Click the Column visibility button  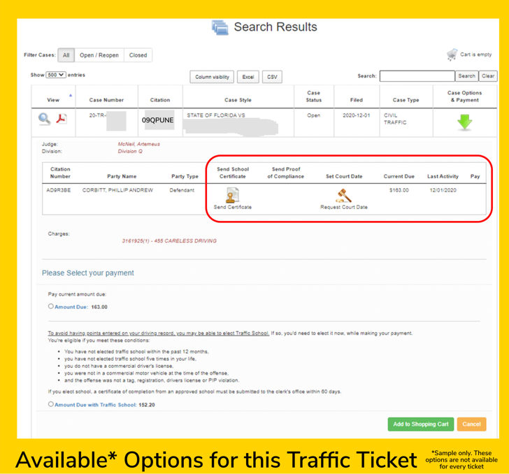click(212, 77)
